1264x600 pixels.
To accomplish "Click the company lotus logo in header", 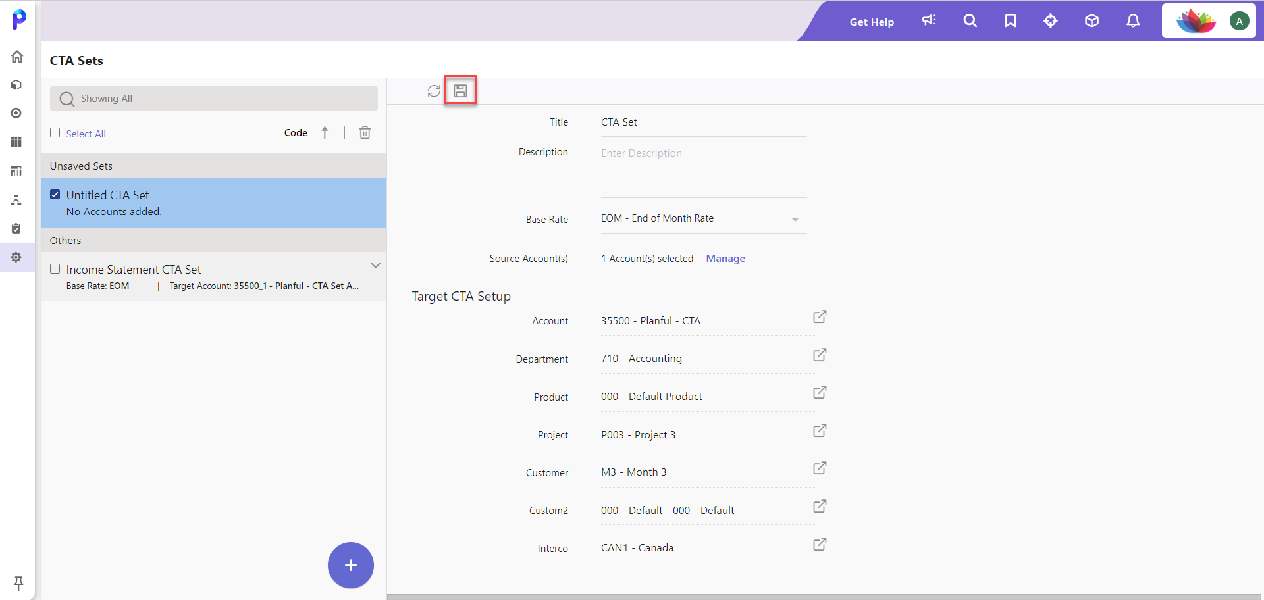I will (1196, 21).
